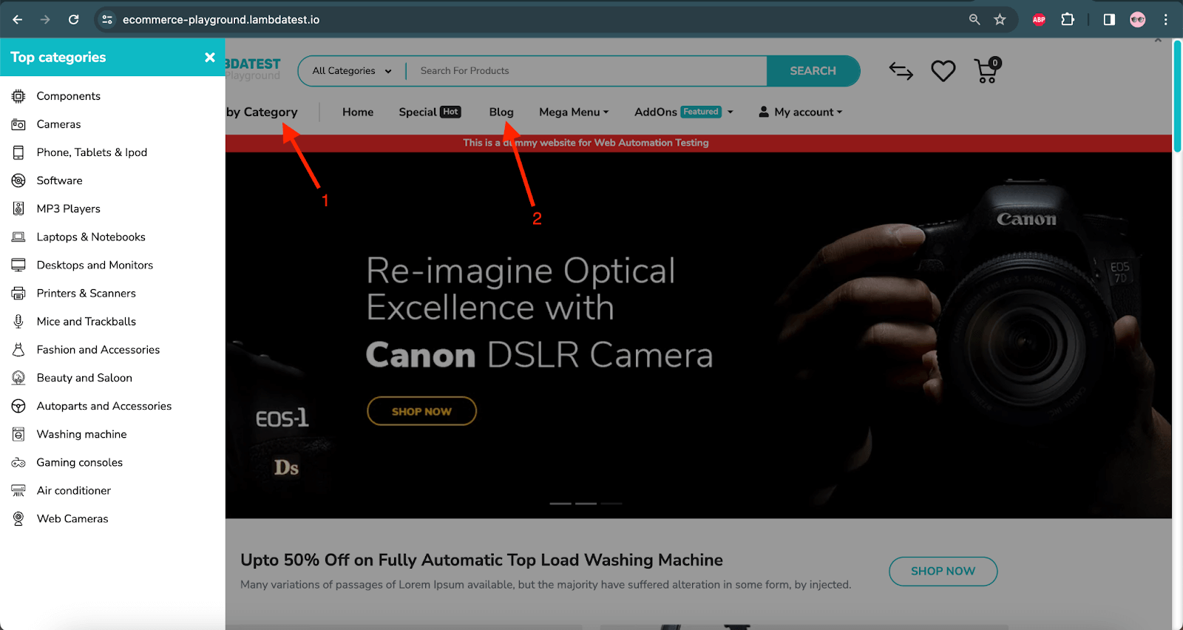
Task: Open the My account dropdown
Action: pyautogui.click(x=801, y=112)
